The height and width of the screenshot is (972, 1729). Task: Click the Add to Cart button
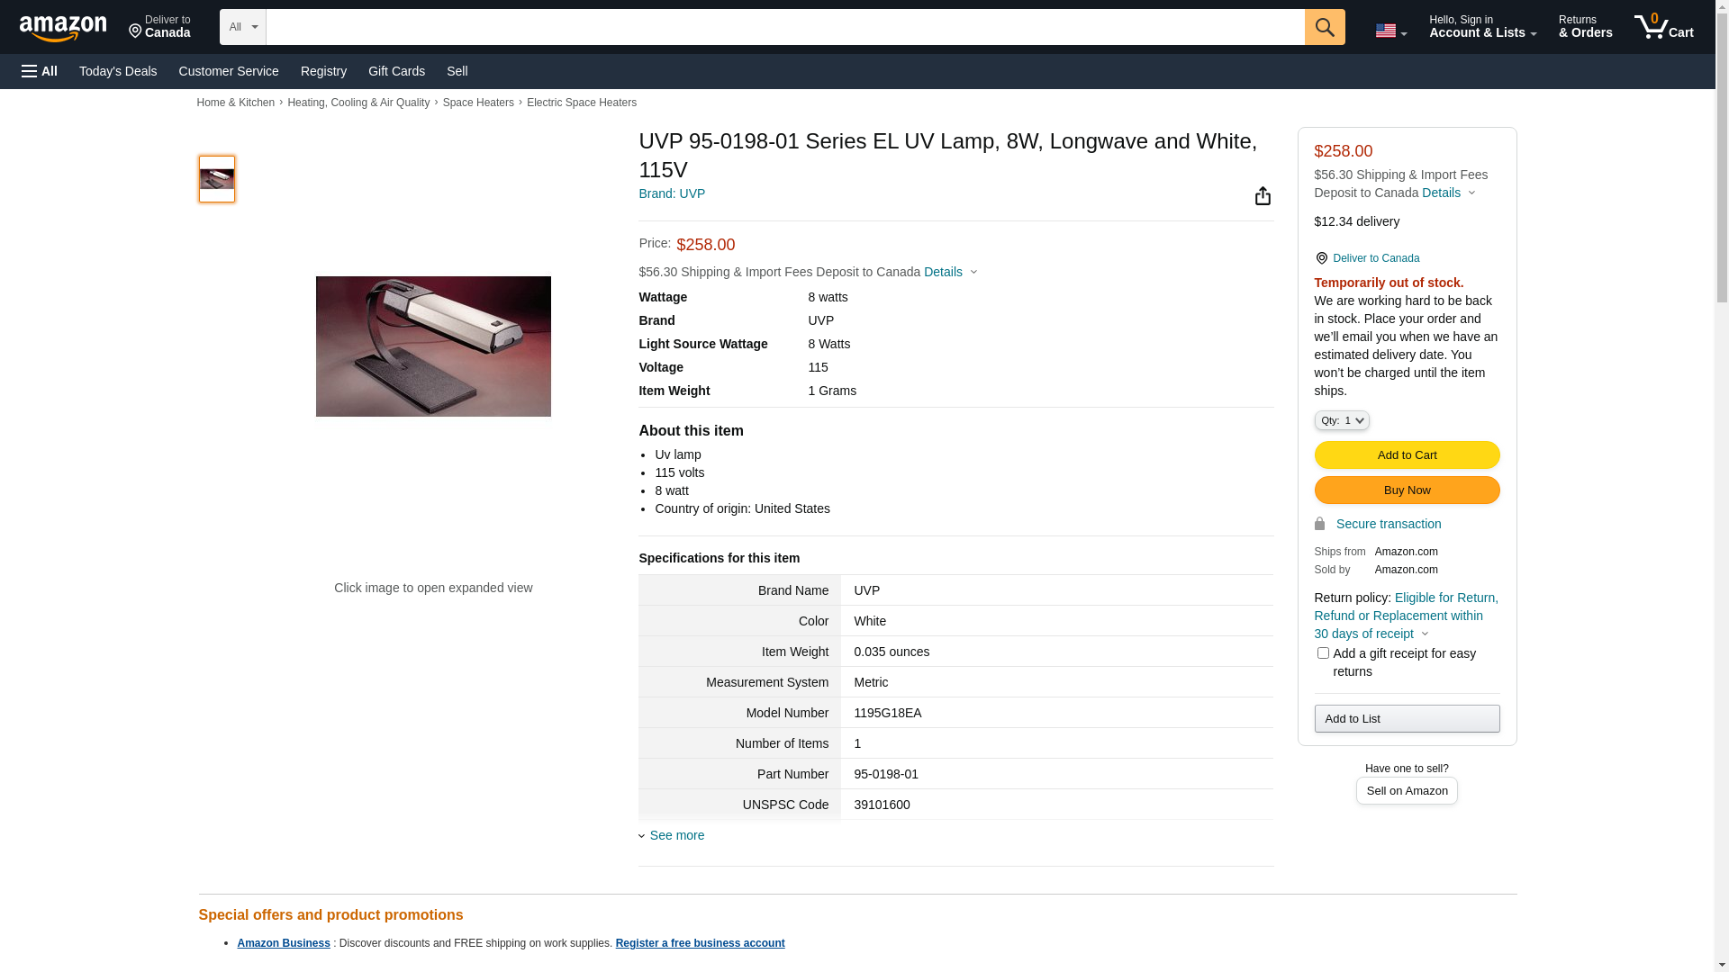[1407, 454]
